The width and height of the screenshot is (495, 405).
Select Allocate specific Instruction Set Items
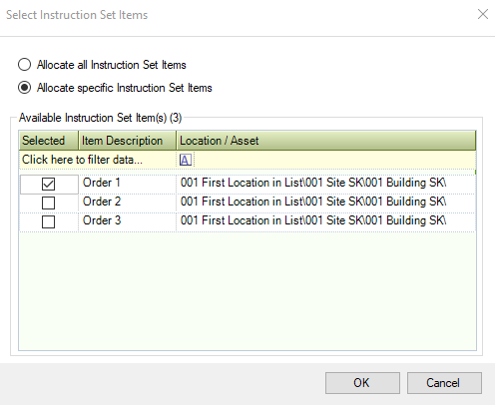coord(25,88)
